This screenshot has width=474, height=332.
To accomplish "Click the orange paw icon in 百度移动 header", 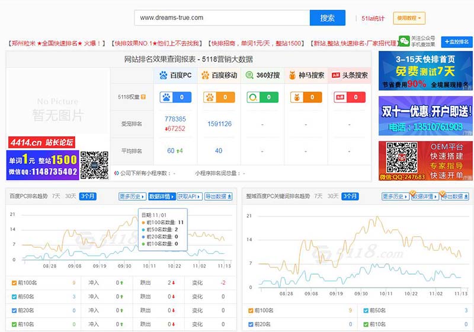I will click(x=205, y=75).
